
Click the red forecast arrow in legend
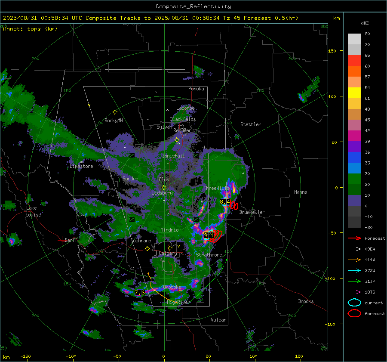click(x=354, y=238)
